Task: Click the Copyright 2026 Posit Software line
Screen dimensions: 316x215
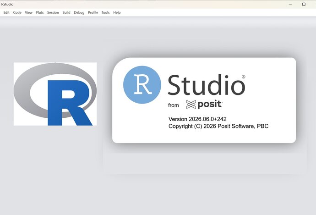Action: click(x=218, y=126)
